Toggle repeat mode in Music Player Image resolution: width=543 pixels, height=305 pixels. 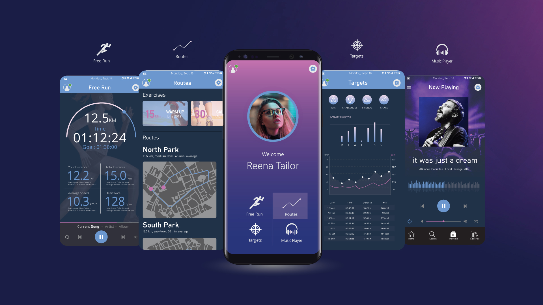click(410, 221)
